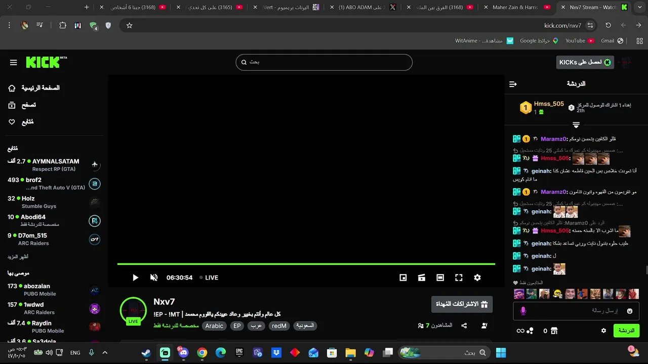648x364 pixels.
Task: Enter fullscreen video mode
Action: pyautogui.click(x=459, y=278)
